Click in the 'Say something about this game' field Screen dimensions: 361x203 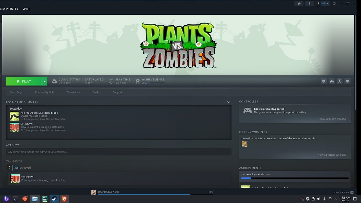[119, 152]
